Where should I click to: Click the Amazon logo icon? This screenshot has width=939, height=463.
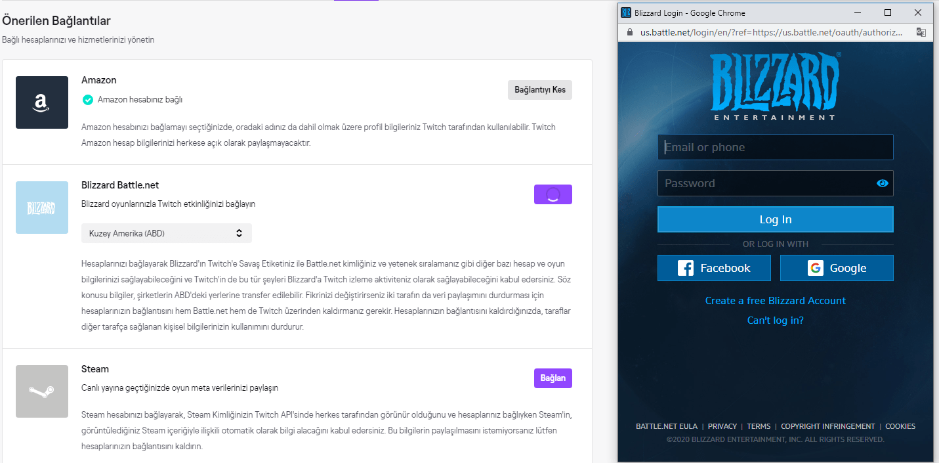click(41, 102)
